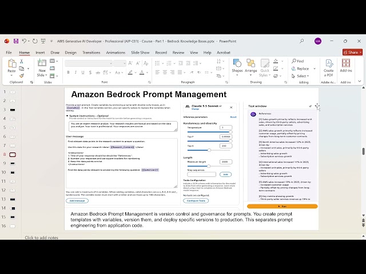Open the File menu
This screenshot has width=366, height=274.
[9, 53]
